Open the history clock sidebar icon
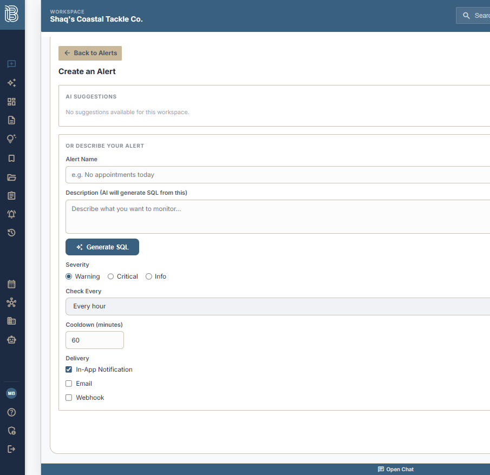The height and width of the screenshot is (475, 490). 11,233
